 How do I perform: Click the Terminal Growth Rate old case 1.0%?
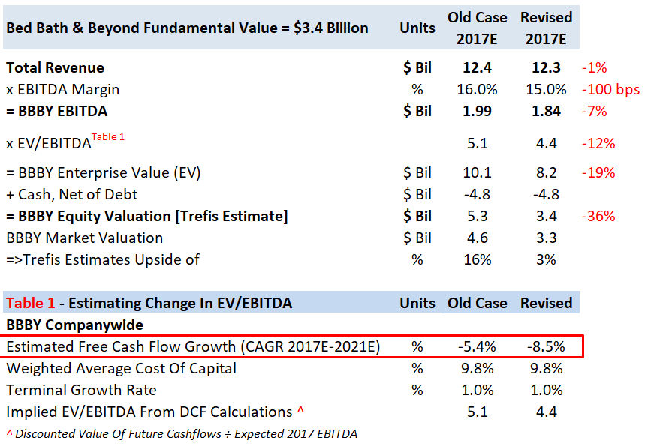(x=477, y=391)
